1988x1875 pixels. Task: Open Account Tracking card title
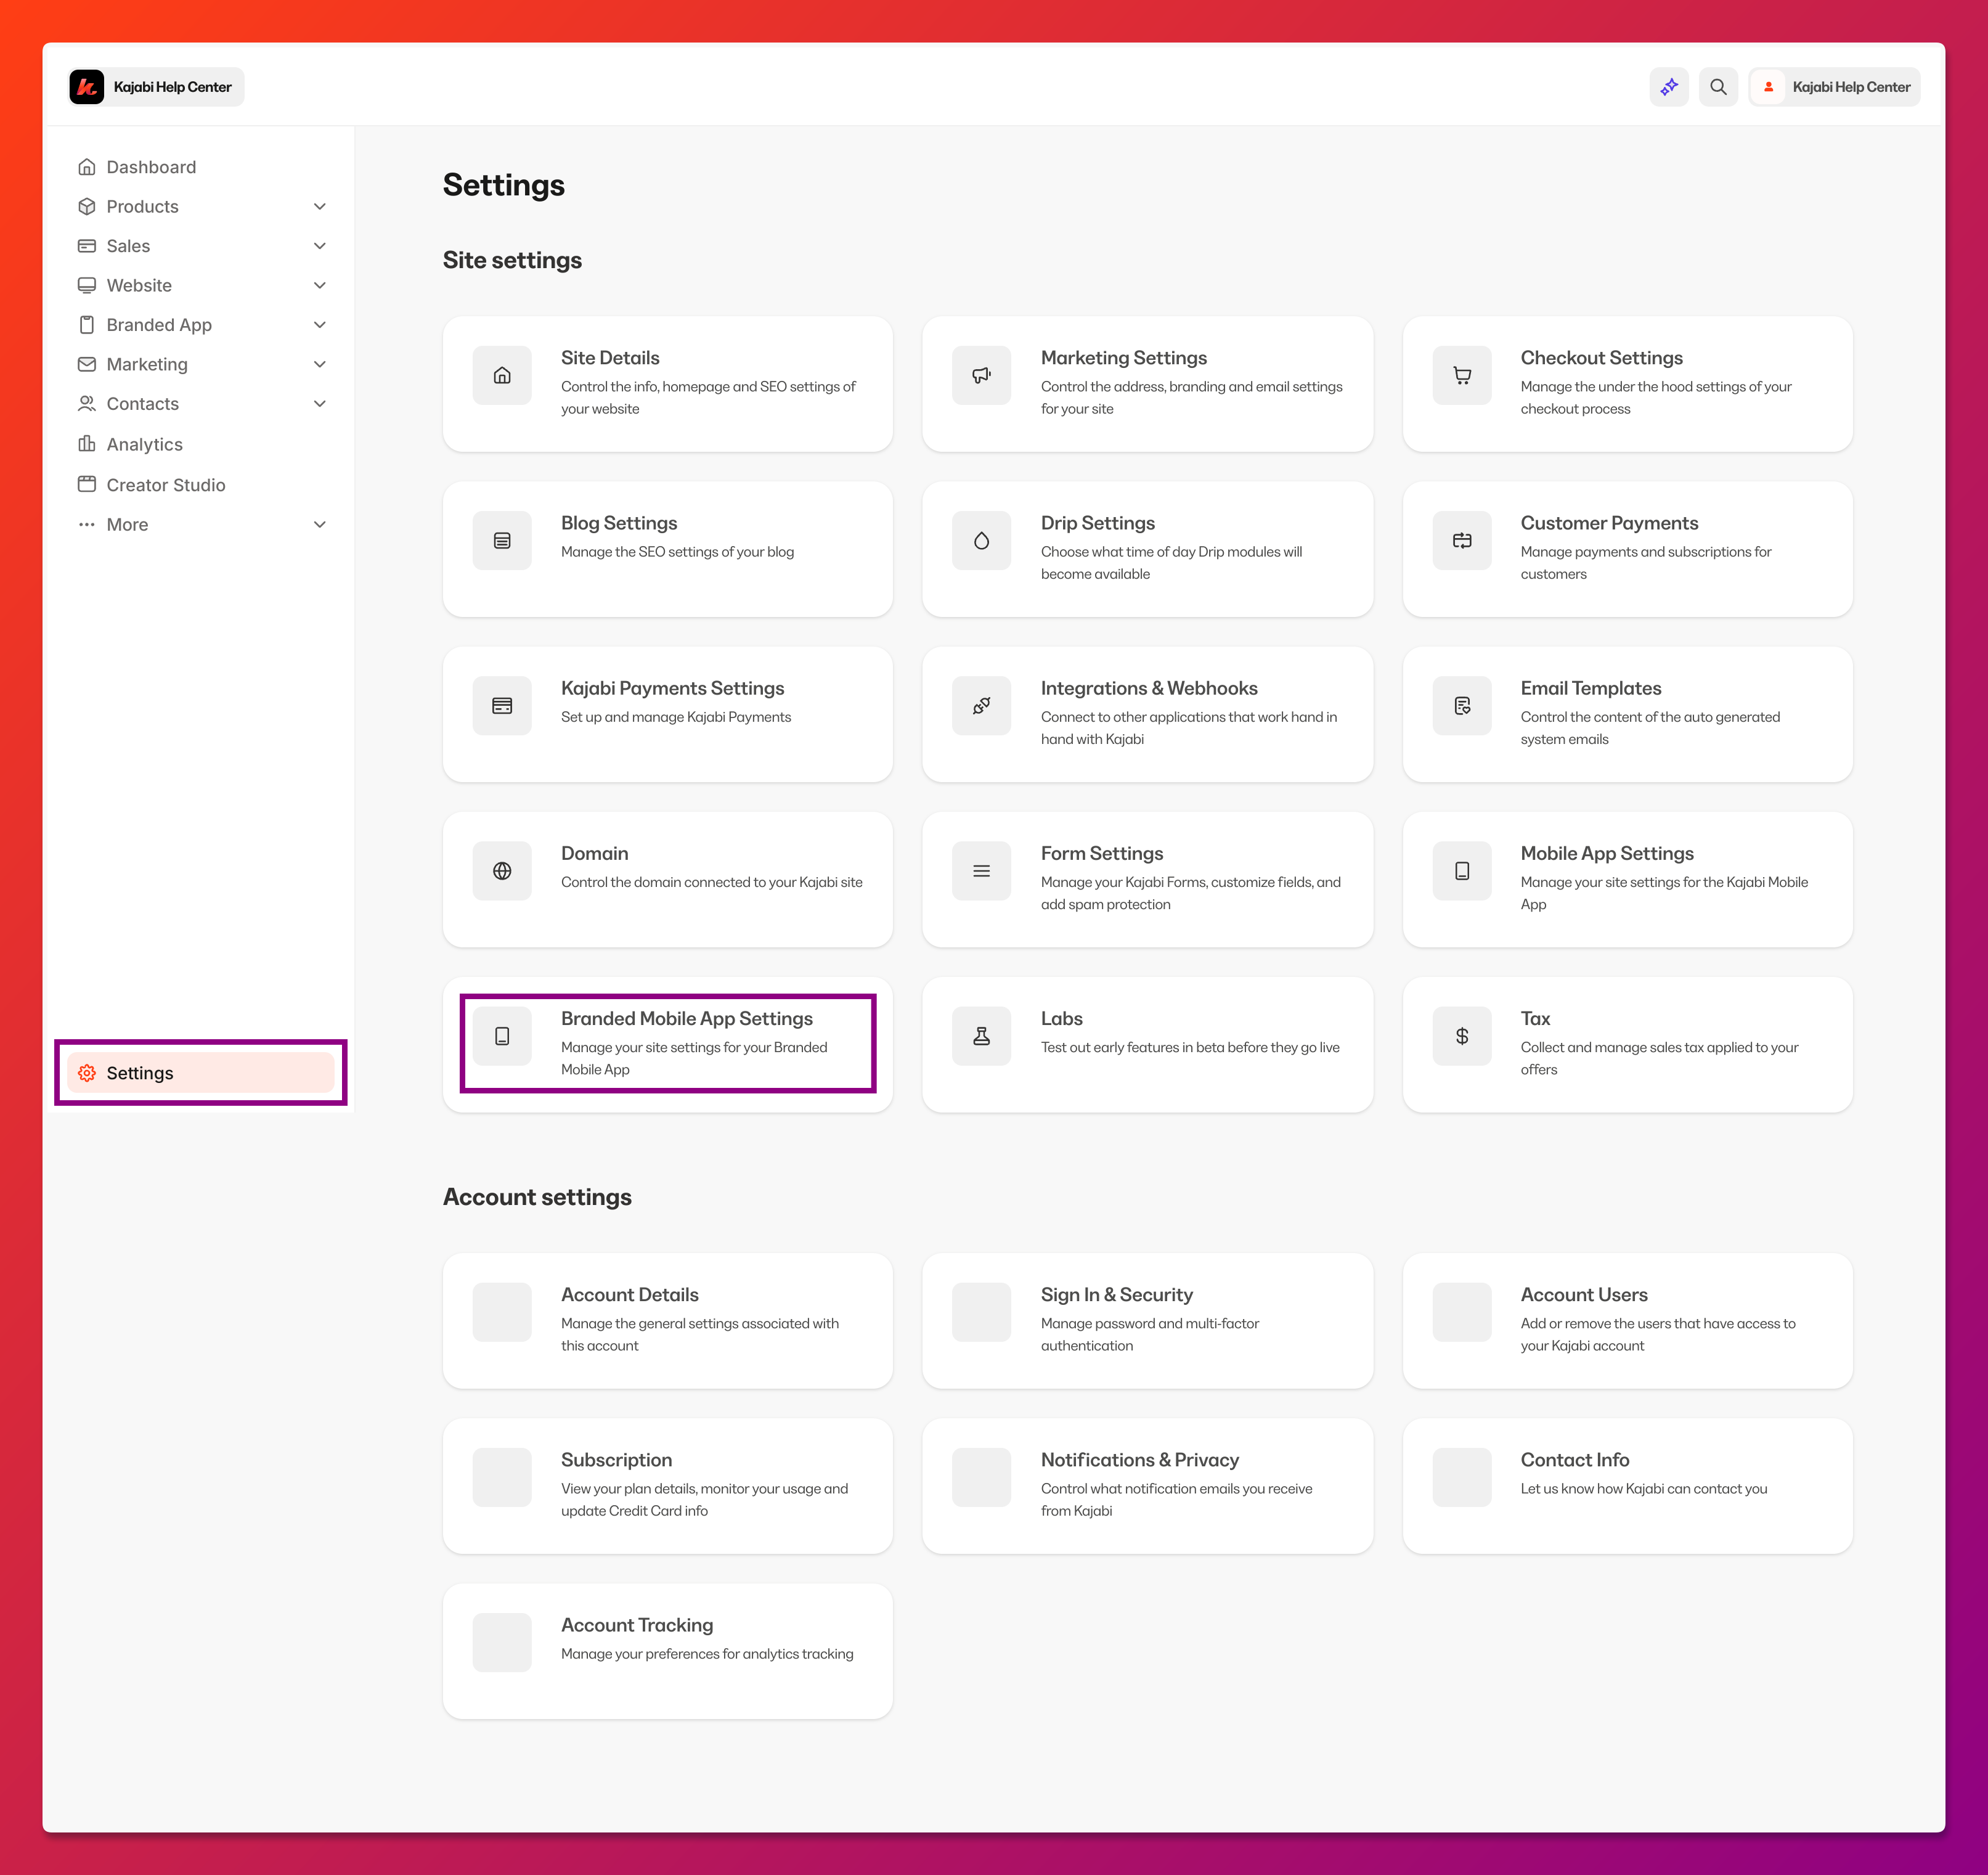pos(637,1625)
